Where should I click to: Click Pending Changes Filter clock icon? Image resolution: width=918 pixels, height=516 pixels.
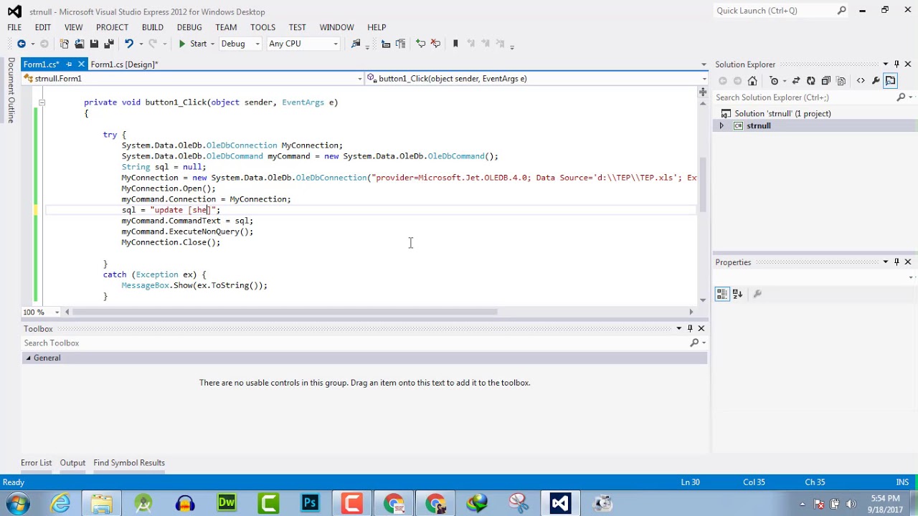(x=774, y=81)
